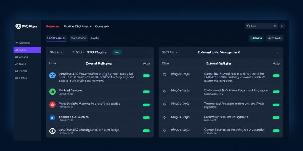The width and height of the screenshot is (303, 151).
Task: Click the Cenacle button
Action: [x=256, y=38]
